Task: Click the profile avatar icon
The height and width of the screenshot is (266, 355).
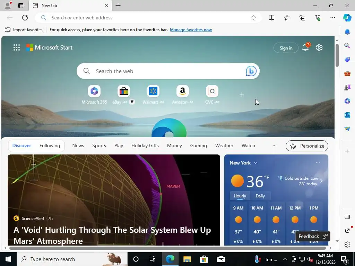Action: click(x=8, y=6)
